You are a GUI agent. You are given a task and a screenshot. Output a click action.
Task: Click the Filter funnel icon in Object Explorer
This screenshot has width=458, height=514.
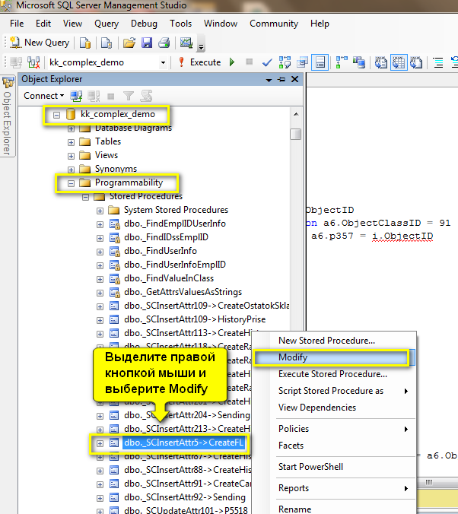(x=129, y=96)
